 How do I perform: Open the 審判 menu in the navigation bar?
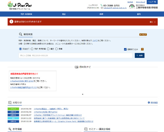[x=139, y=14]
